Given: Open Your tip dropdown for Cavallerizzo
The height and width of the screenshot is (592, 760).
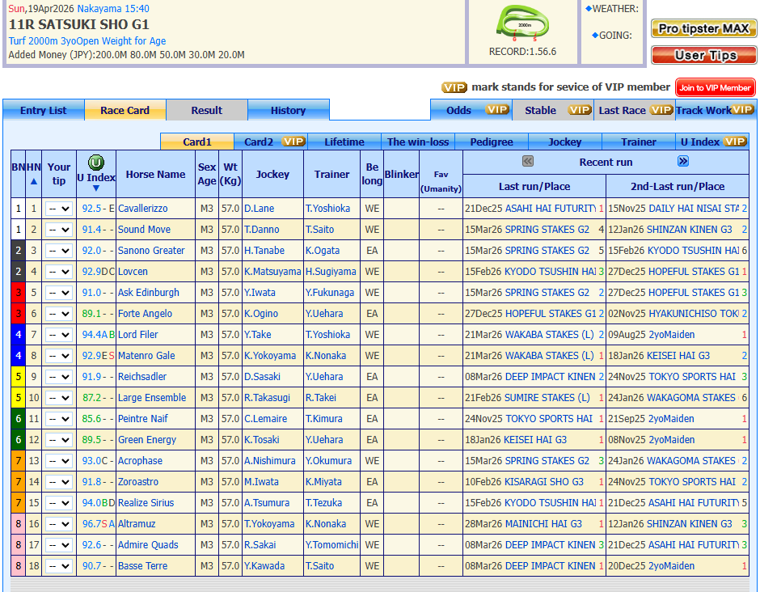Looking at the screenshot, I should tap(59, 209).
